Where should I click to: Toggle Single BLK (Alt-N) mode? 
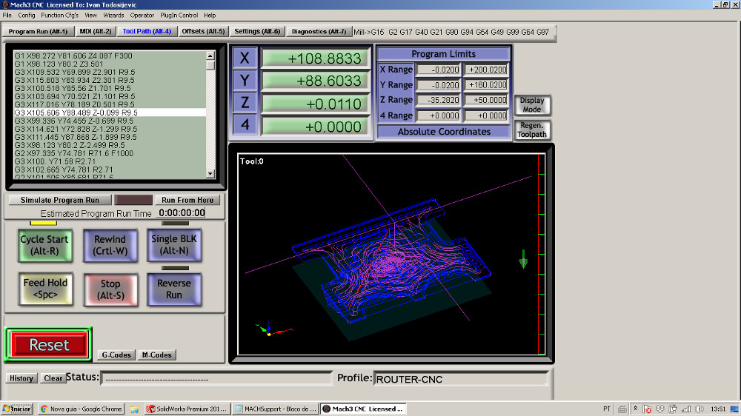[x=174, y=244]
